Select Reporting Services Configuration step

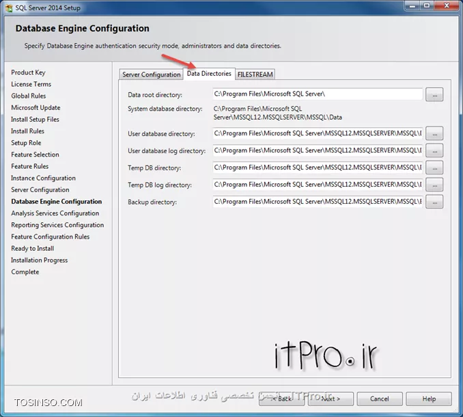[x=57, y=225]
